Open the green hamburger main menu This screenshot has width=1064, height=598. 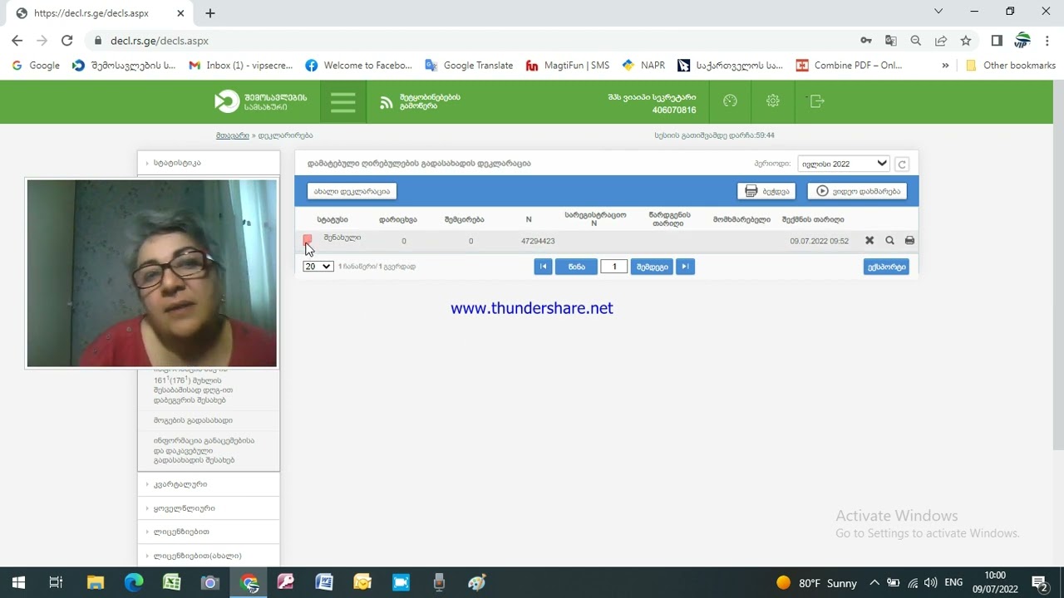click(x=342, y=101)
